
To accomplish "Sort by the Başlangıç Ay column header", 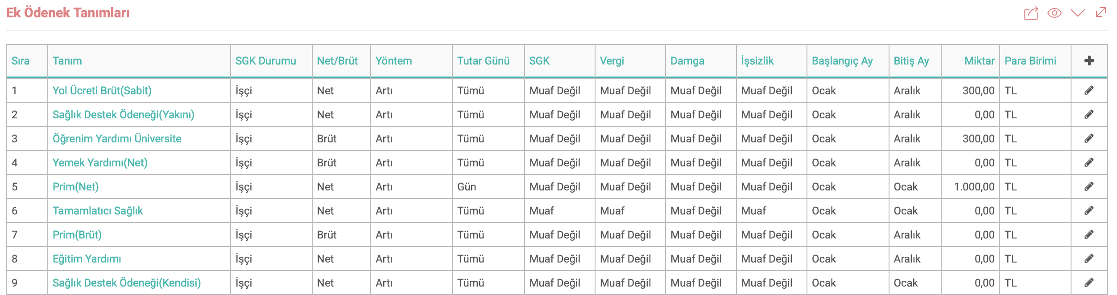I will coord(842,61).
